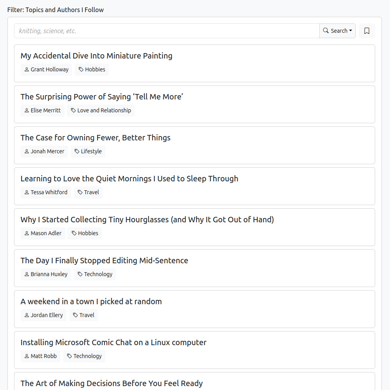Click the Hobbies tag under Miniature Painting
390x390 pixels.
tap(92, 69)
